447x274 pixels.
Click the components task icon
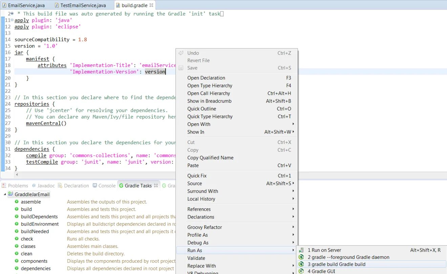[17, 261]
